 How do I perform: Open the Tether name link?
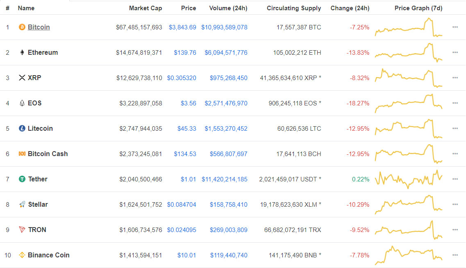click(x=38, y=179)
